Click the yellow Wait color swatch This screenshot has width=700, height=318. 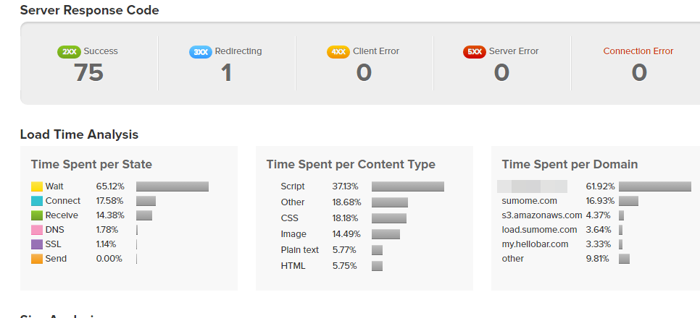[37, 186]
